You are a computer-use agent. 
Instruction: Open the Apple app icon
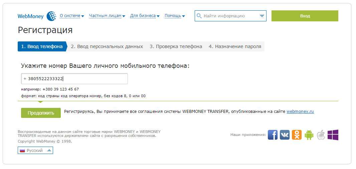coord(321,135)
